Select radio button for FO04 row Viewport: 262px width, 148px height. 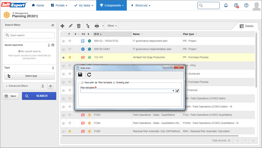(x=63, y=123)
